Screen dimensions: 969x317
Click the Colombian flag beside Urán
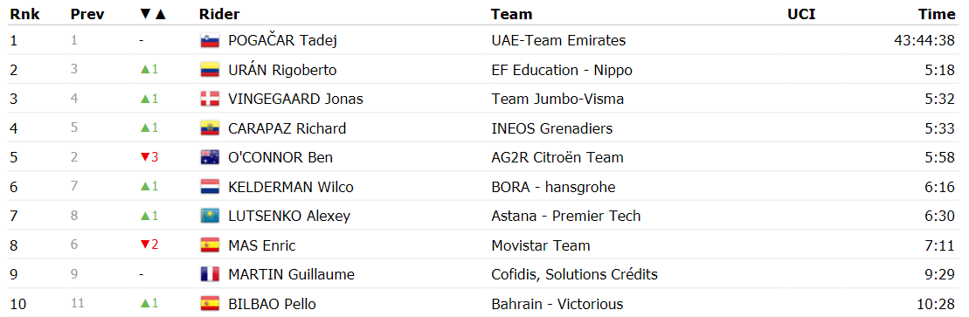[x=210, y=70]
